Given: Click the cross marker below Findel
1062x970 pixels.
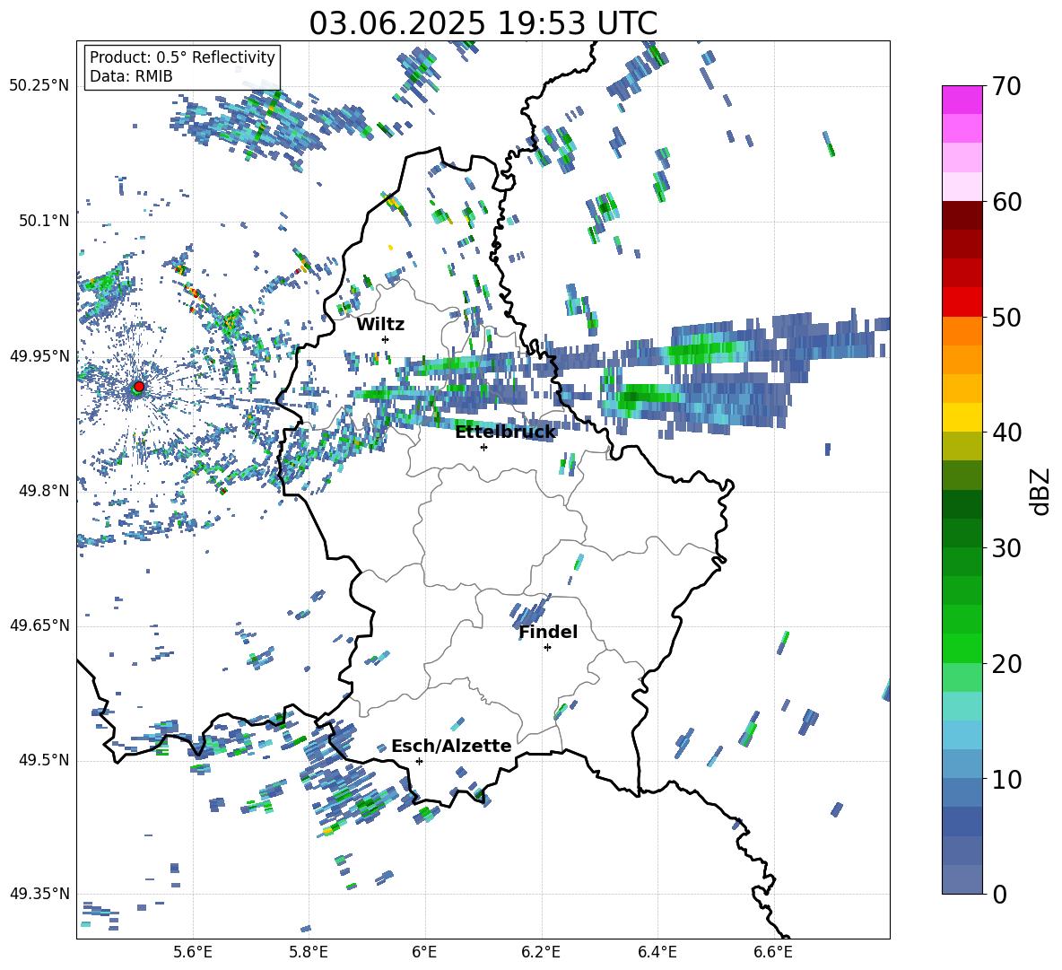Looking at the screenshot, I should click(547, 648).
